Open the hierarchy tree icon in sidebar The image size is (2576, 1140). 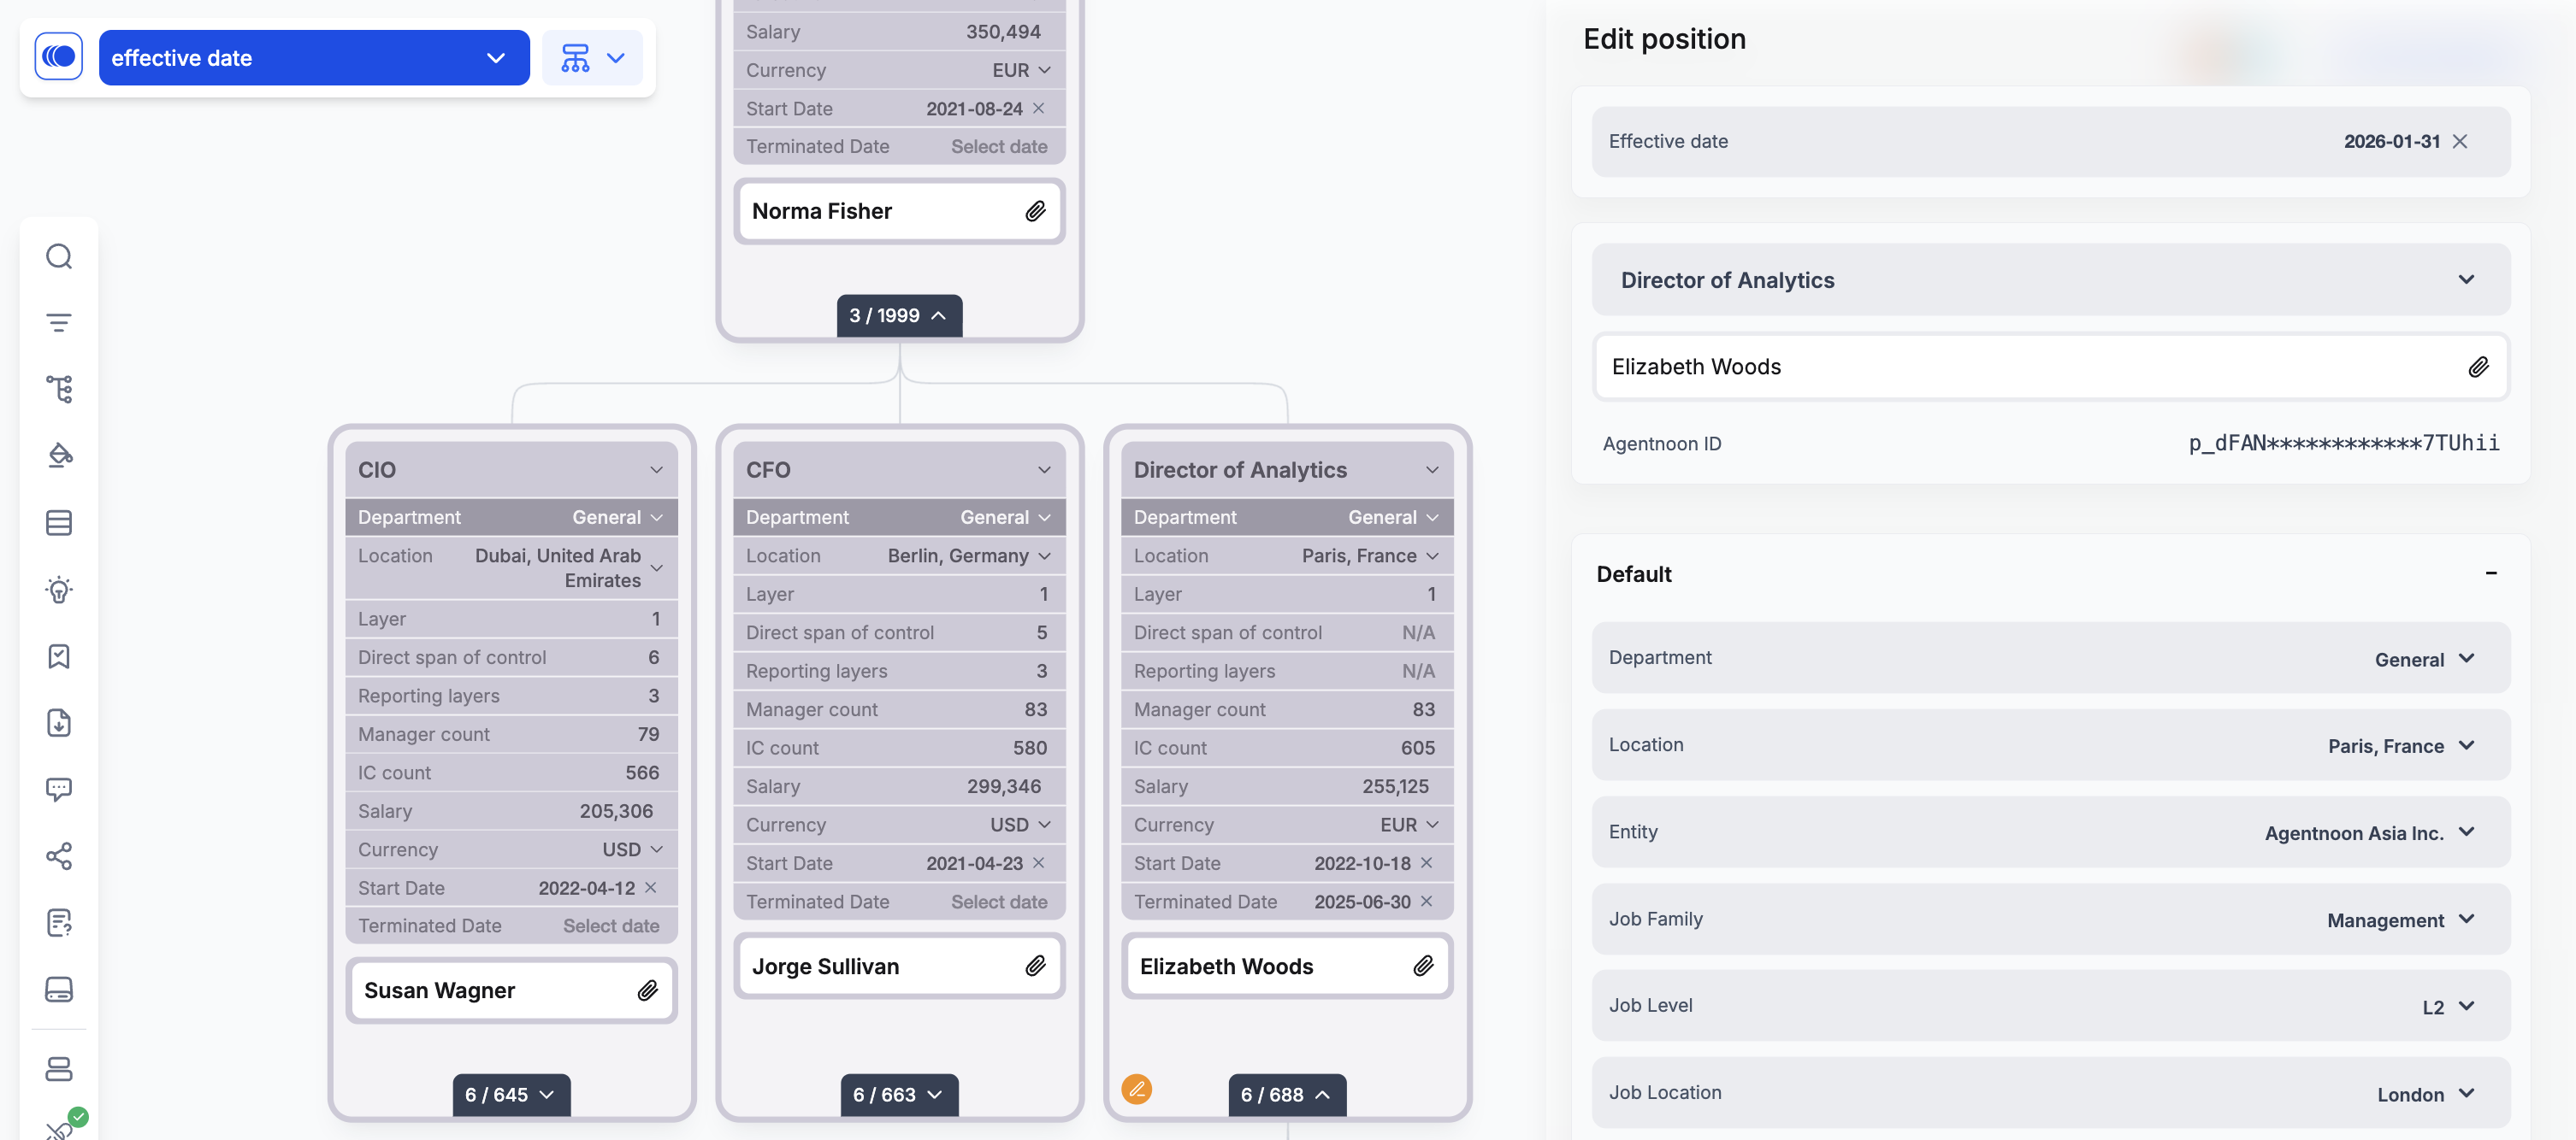pos(59,389)
